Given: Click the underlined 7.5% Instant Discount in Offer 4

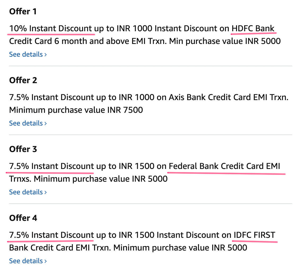Looking at the screenshot, I should [51, 235].
